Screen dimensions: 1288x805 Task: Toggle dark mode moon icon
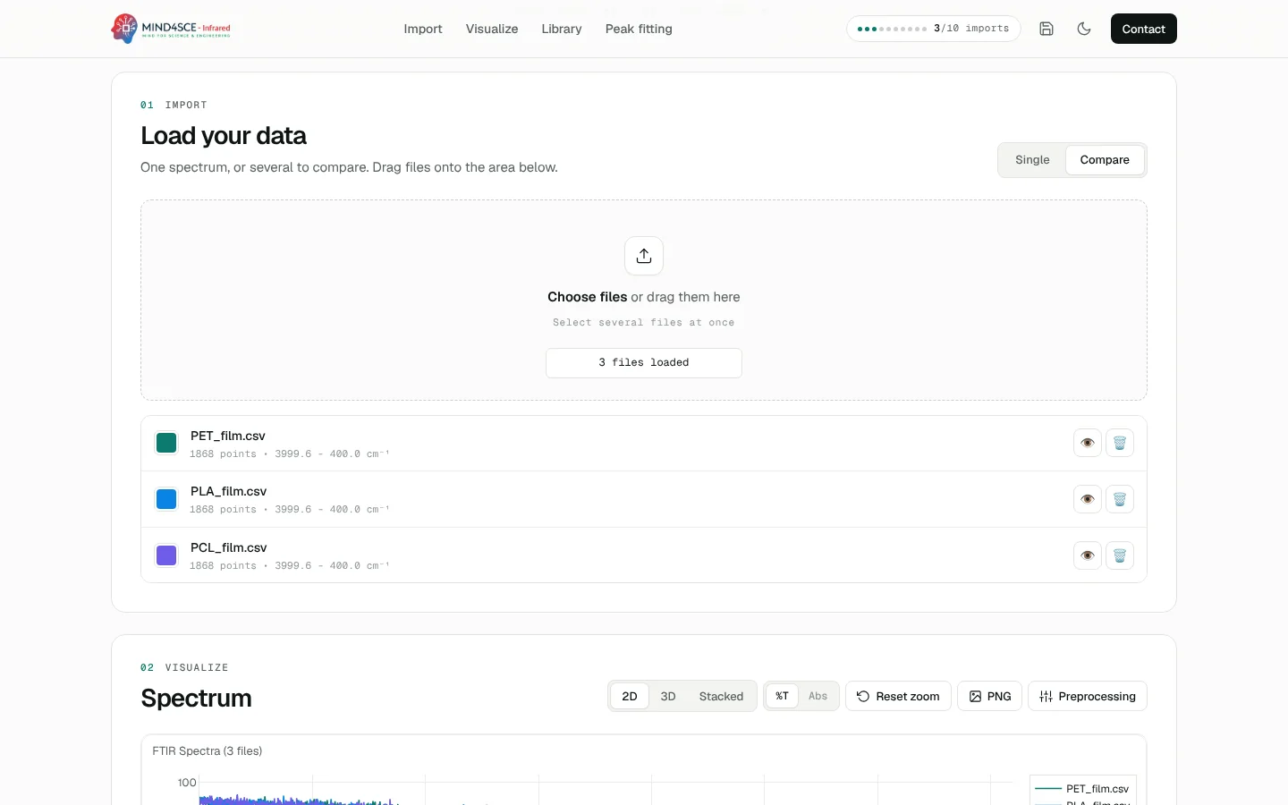(1084, 29)
